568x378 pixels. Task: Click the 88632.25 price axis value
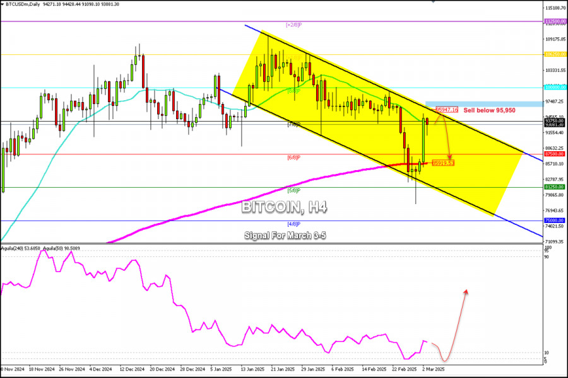tap(555, 148)
